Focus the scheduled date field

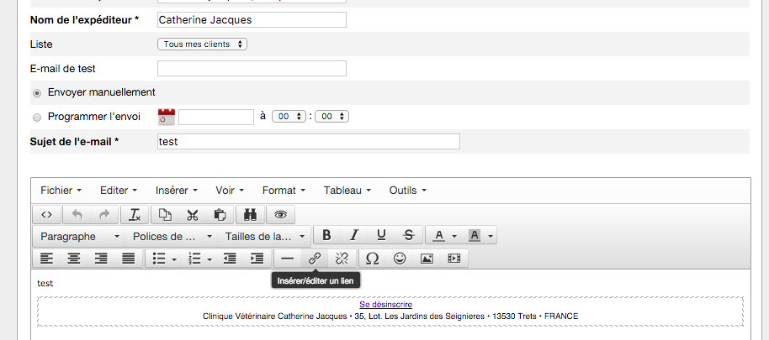(216, 117)
